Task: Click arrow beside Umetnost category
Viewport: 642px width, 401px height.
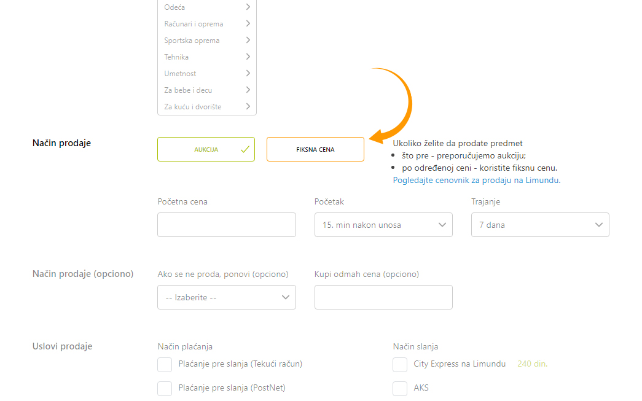Action: [248, 73]
